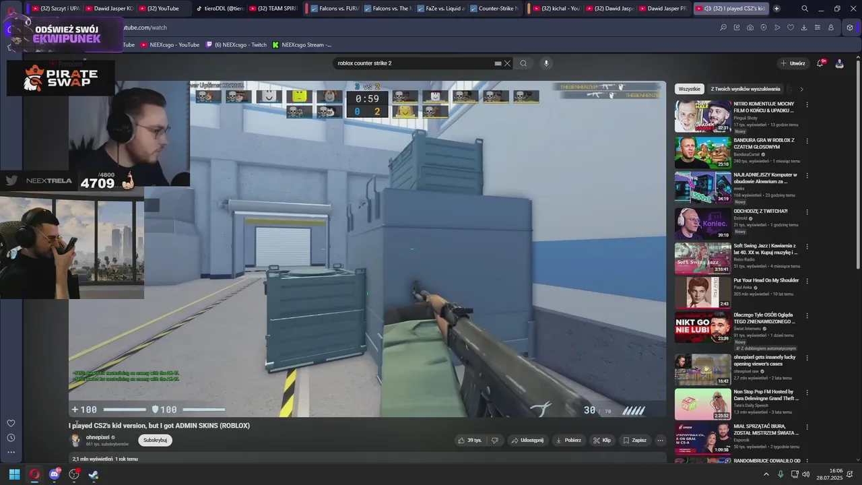Search tabs using the title bar magnifier
Viewport: 862px width, 485px height.
click(x=805, y=9)
